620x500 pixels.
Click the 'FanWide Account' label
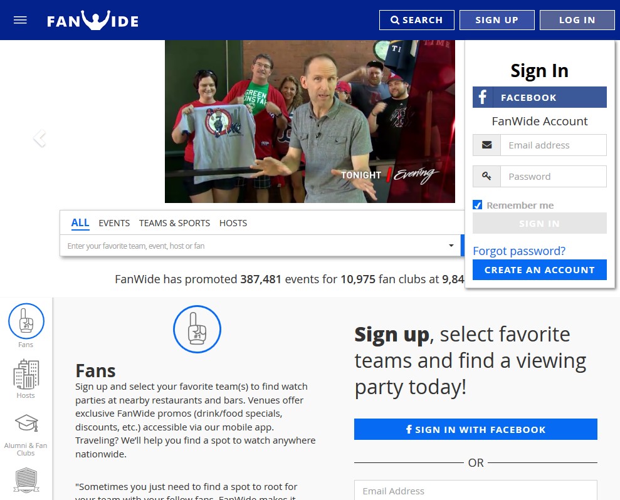pos(539,122)
